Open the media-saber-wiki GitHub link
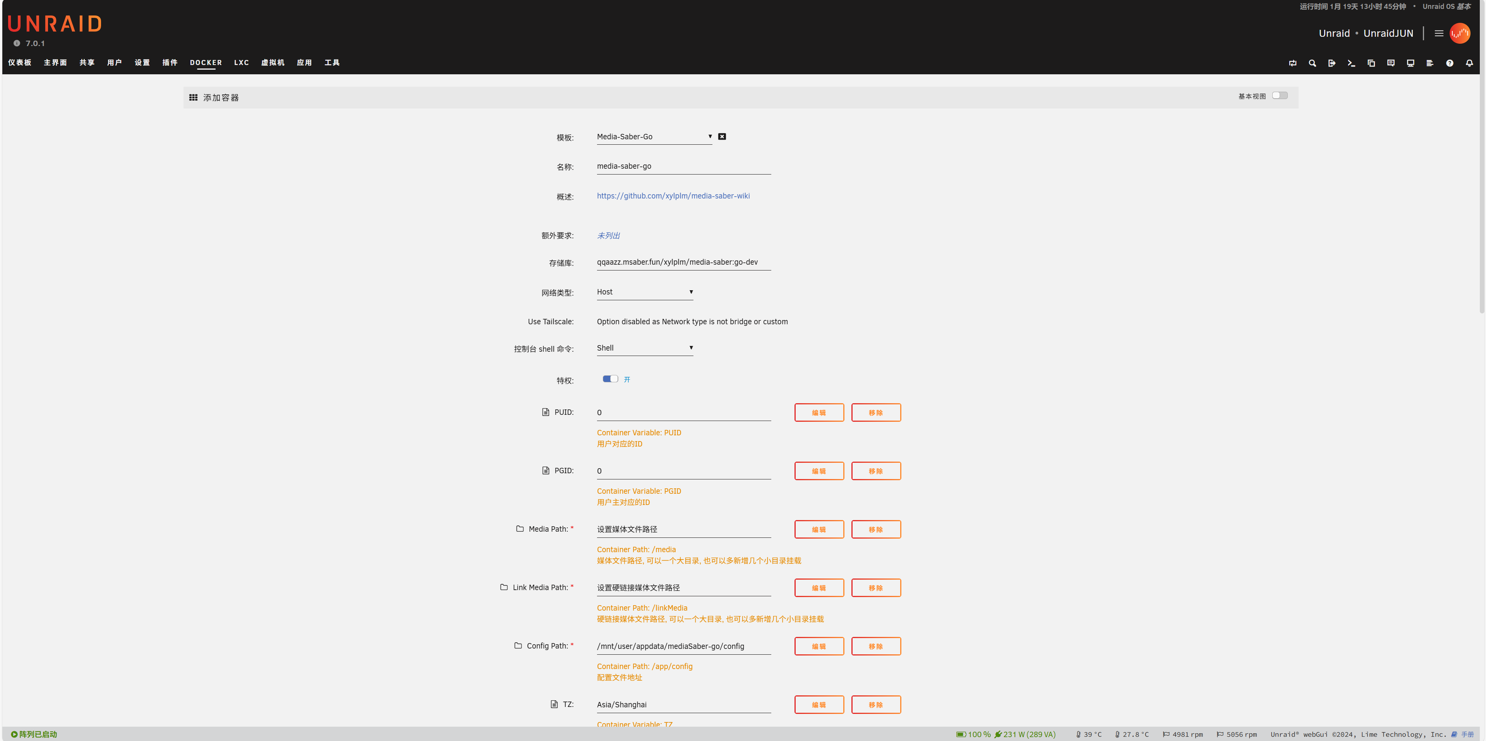This screenshot has height=741, width=1486. (x=673, y=196)
